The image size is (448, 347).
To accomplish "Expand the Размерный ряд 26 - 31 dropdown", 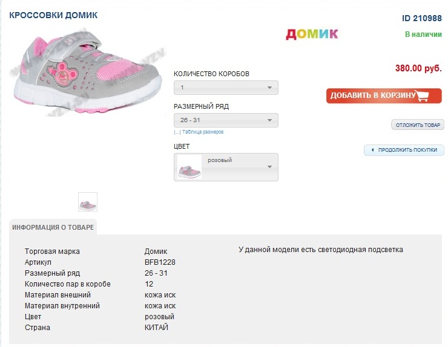I will coord(226,120).
